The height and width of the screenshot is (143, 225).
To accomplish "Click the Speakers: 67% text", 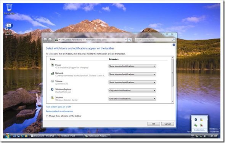I will [x=62, y=84].
